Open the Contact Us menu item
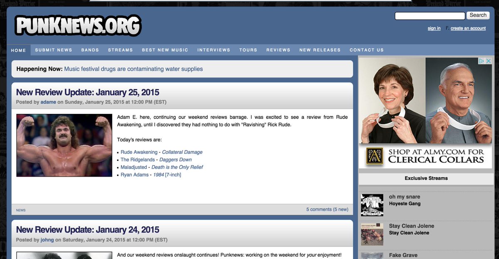Image resolution: width=499 pixels, height=259 pixels. [367, 50]
